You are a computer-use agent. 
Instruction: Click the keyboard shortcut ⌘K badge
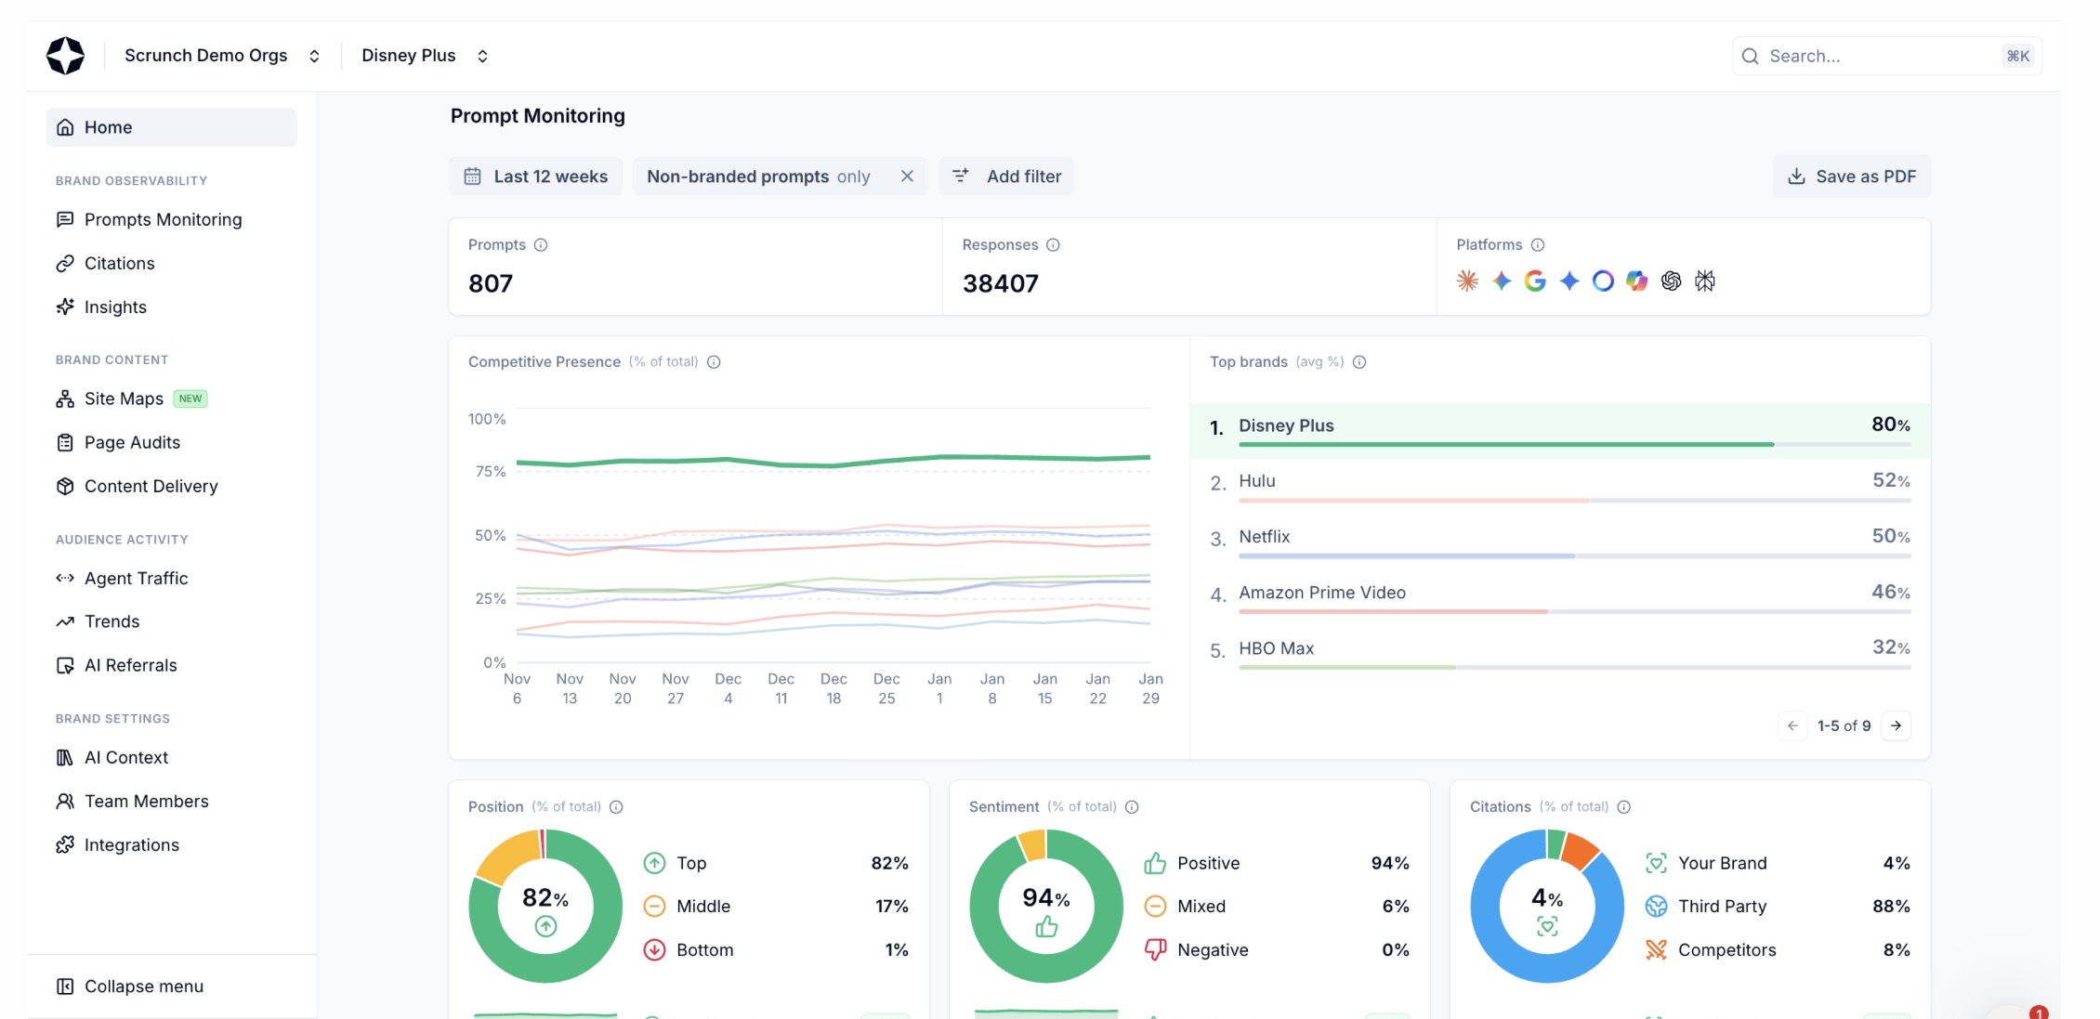point(2017,56)
